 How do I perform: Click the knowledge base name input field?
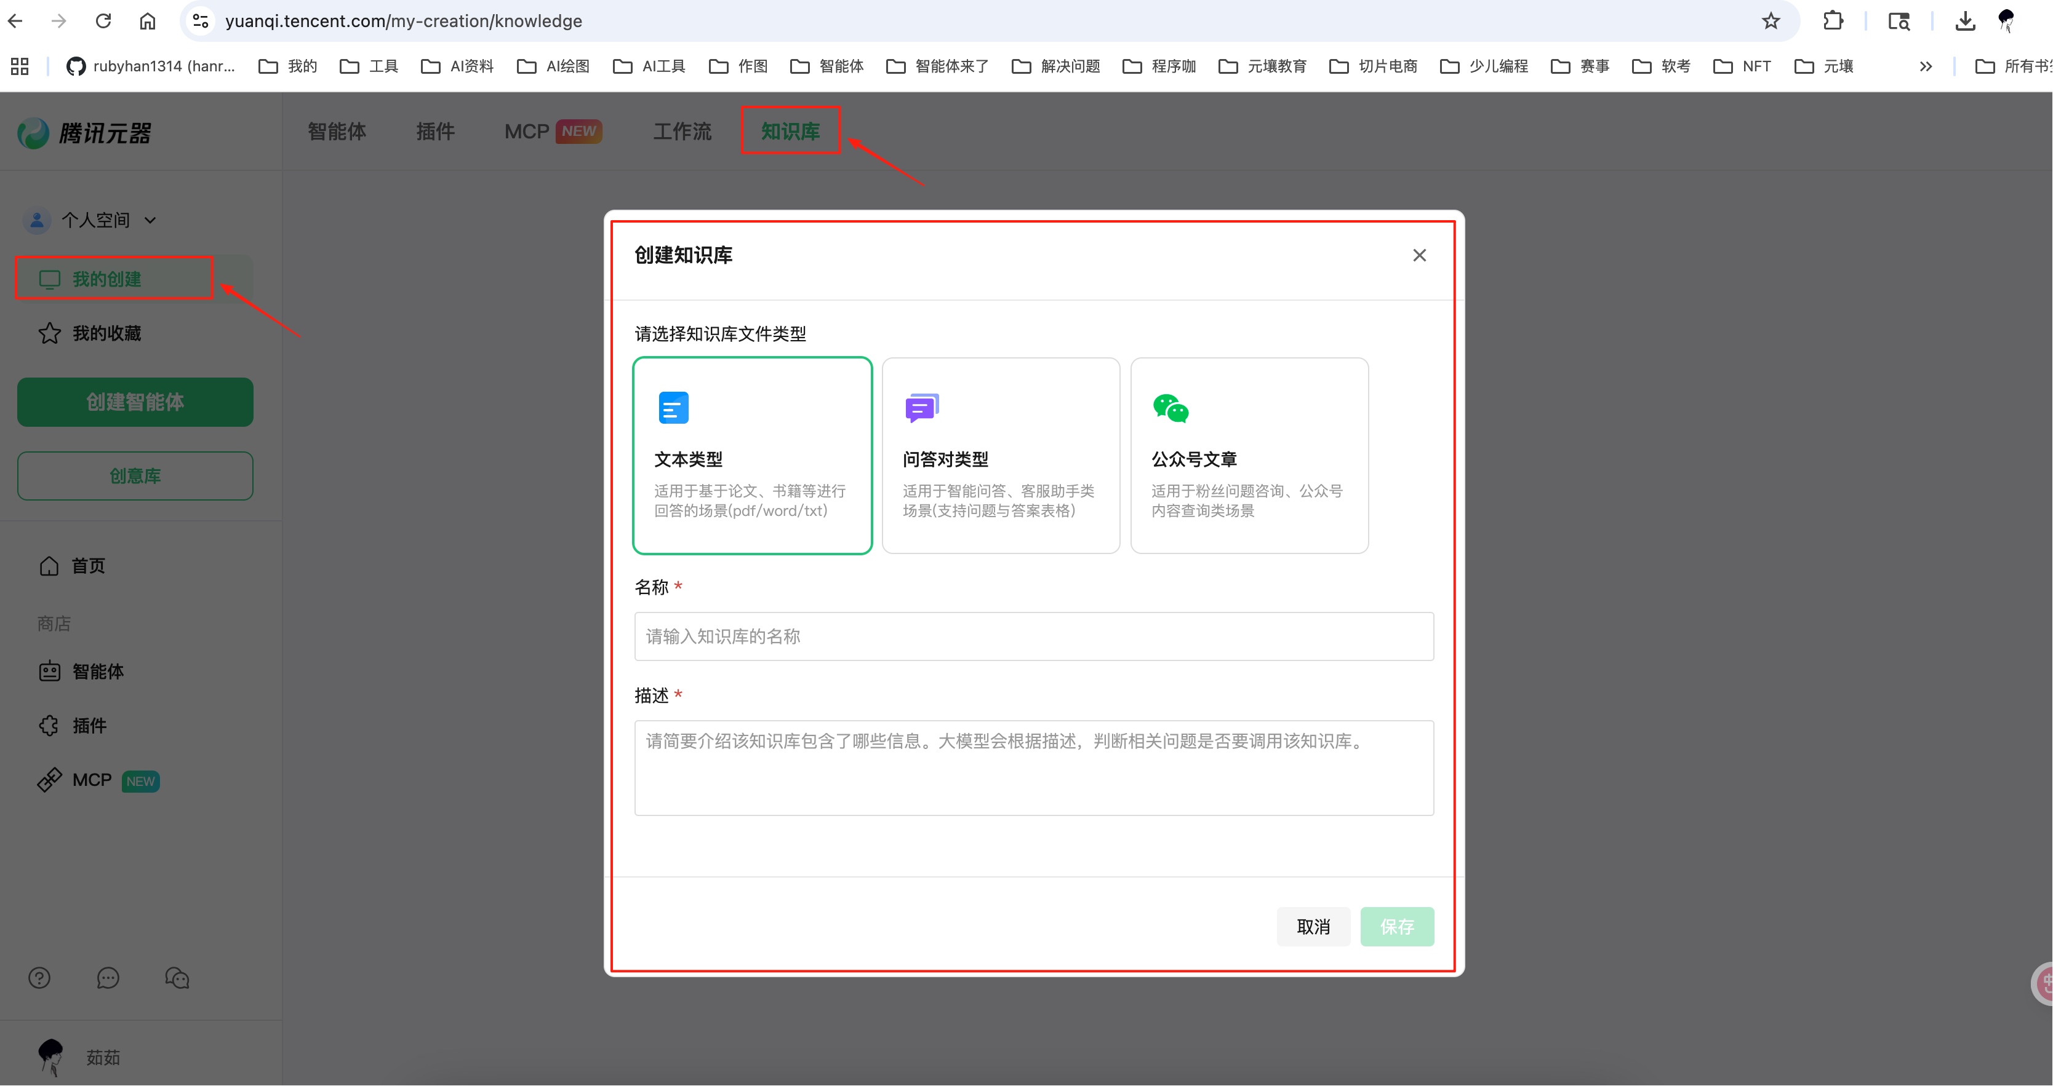1033,636
